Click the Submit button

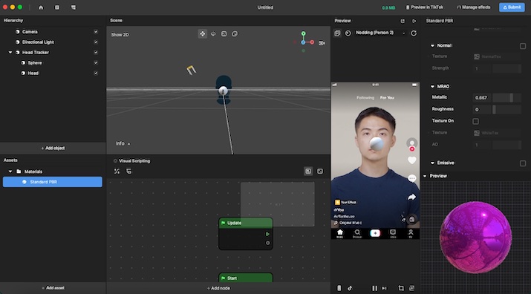[x=512, y=7]
